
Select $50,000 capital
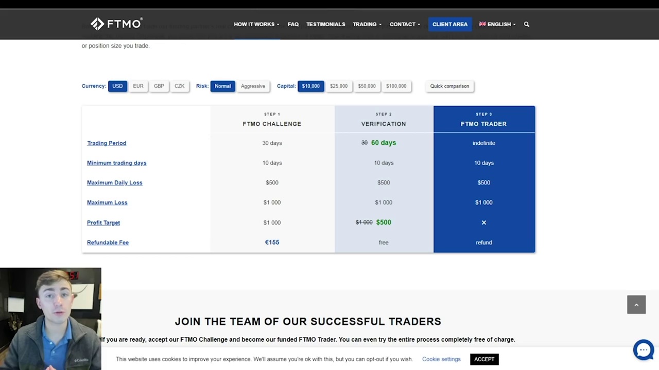click(x=367, y=86)
